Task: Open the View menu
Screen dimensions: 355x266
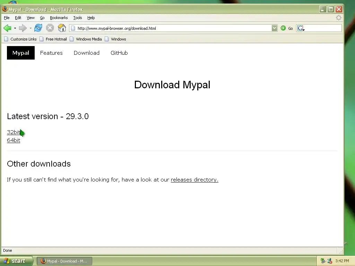Action: coord(31,18)
